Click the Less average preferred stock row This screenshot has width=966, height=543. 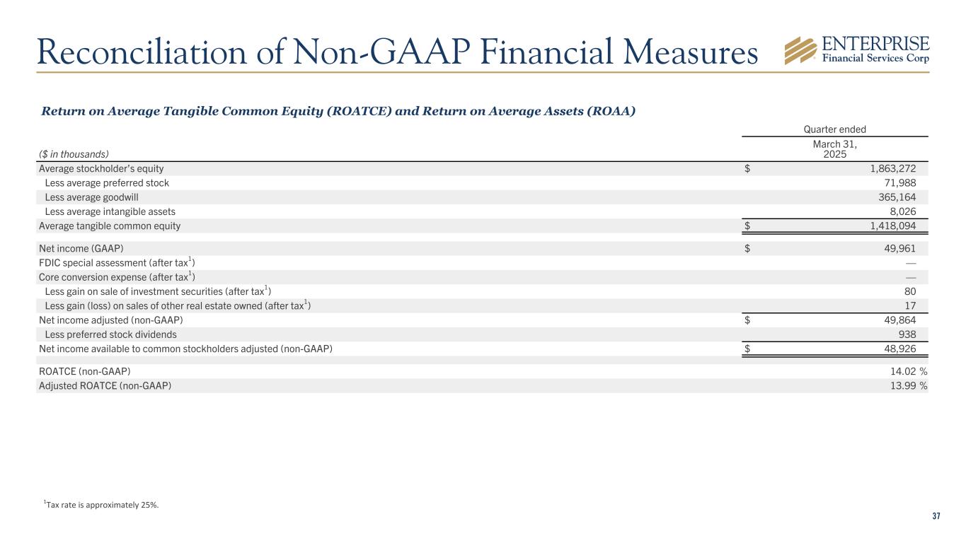(107, 183)
